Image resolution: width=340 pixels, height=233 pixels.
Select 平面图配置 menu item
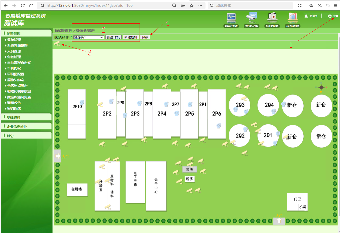tap(16, 74)
